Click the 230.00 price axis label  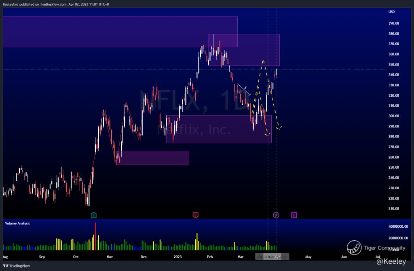(x=394, y=188)
